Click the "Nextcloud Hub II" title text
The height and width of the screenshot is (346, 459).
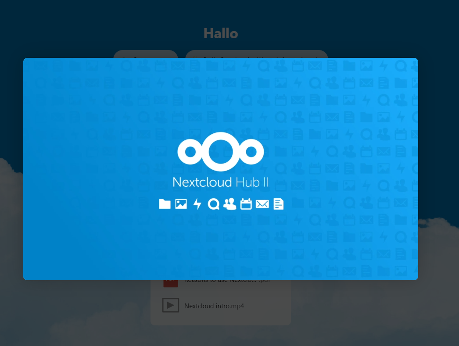point(221,182)
